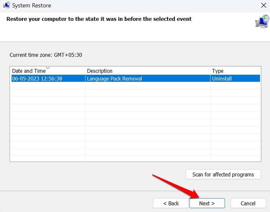Click Next to proceed with restore
Image resolution: width=270 pixels, height=212 pixels.
tap(207, 203)
